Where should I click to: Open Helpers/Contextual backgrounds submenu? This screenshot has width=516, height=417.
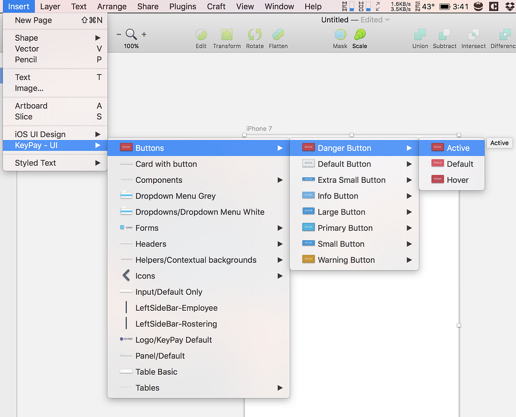[x=199, y=260]
